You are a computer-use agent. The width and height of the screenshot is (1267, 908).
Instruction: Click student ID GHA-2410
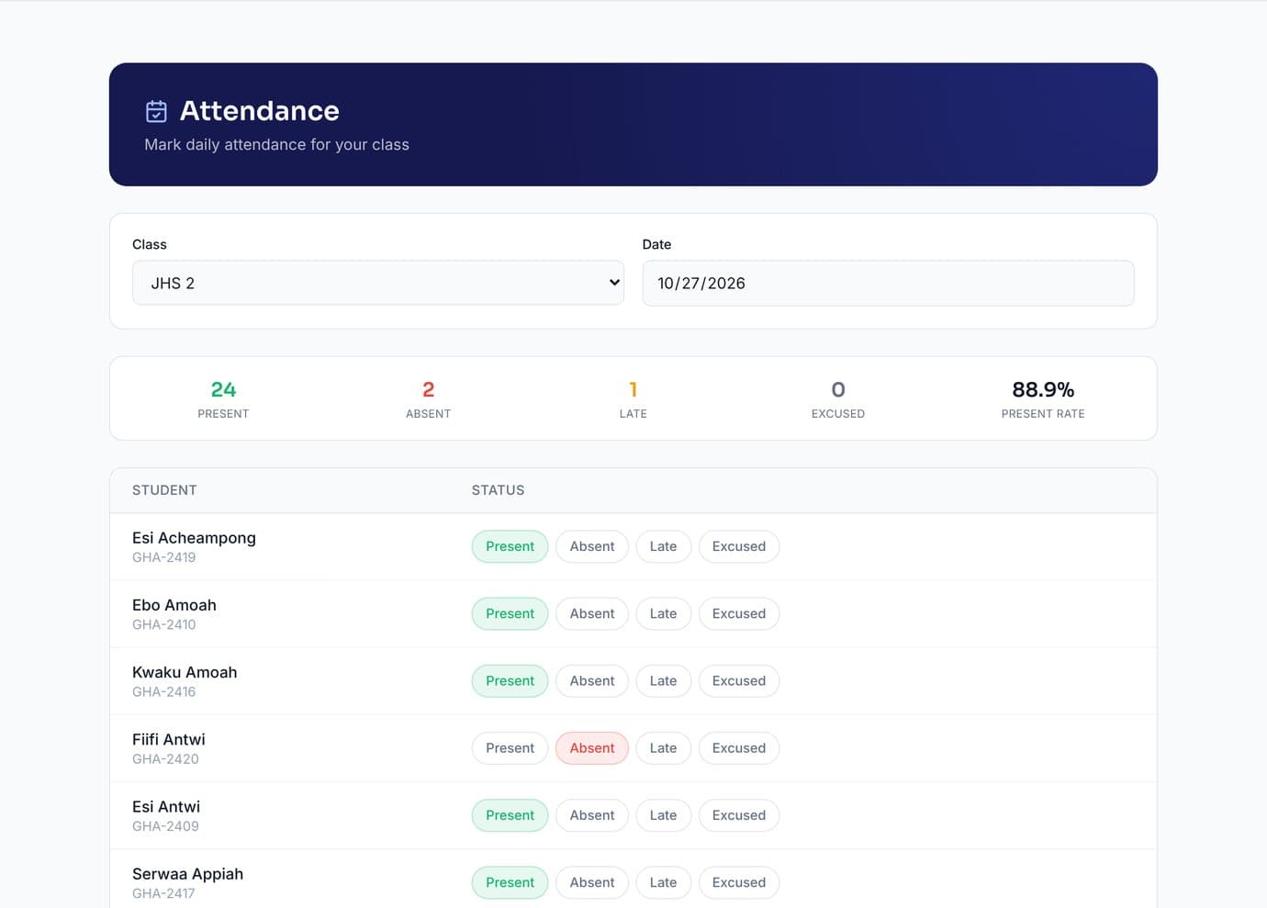point(164,624)
